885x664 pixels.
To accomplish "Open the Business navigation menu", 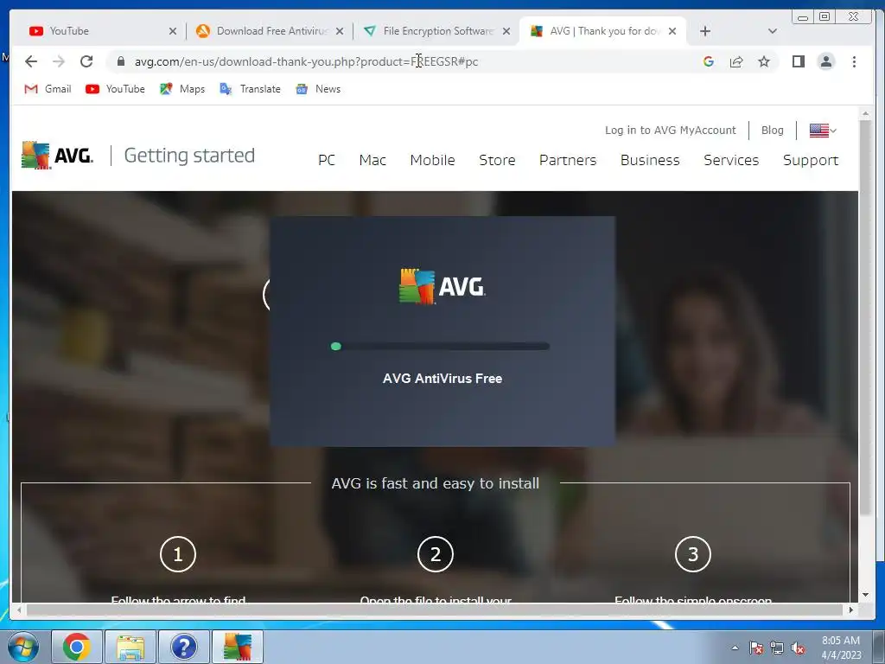I will (x=650, y=160).
